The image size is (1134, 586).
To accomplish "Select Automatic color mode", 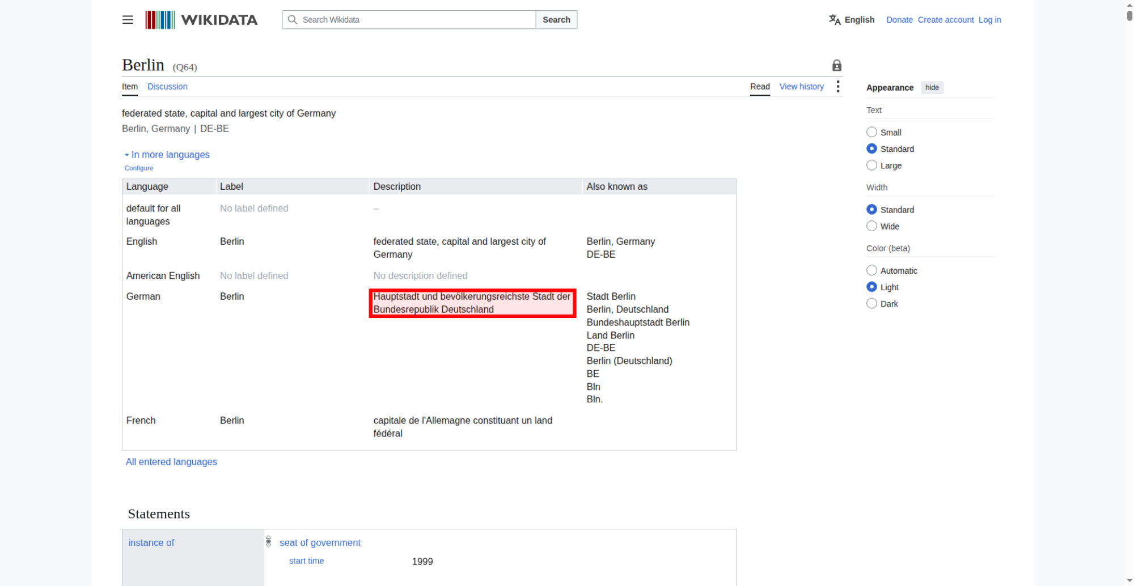I will [871, 270].
